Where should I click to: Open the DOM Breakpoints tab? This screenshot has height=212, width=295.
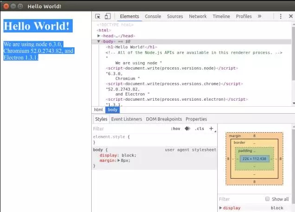[164, 119]
